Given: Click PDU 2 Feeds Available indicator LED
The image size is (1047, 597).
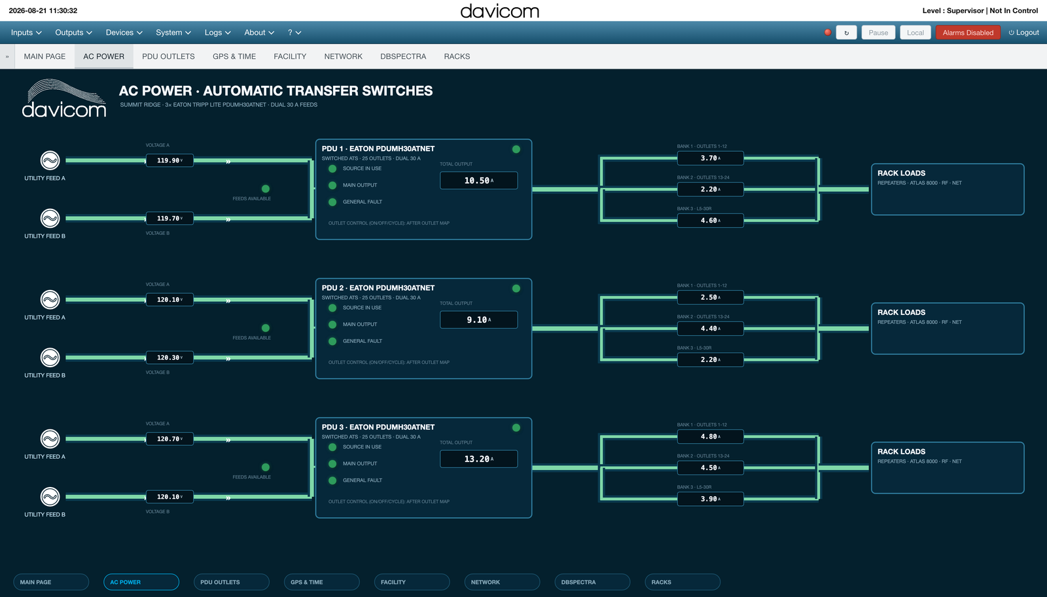Looking at the screenshot, I should 266,328.
